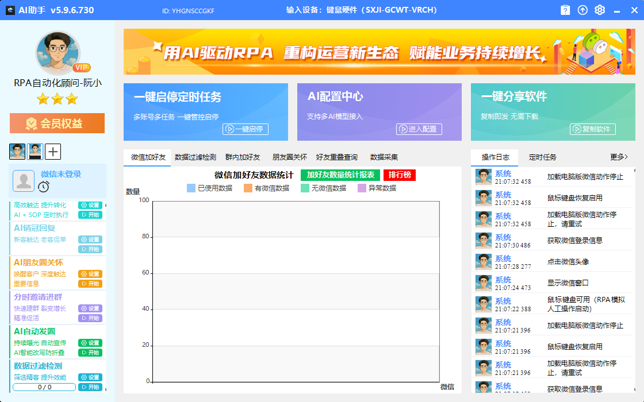Screen dimensions: 644x402
Task: Click the 复制软件 button
Action: pyautogui.click(x=593, y=129)
